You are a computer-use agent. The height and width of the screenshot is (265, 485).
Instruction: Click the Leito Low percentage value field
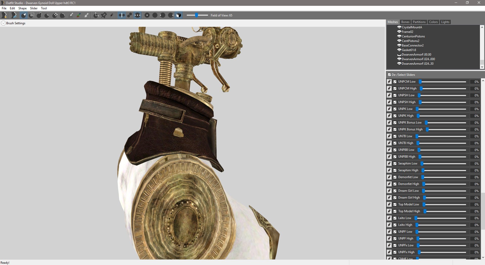tap(474, 218)
